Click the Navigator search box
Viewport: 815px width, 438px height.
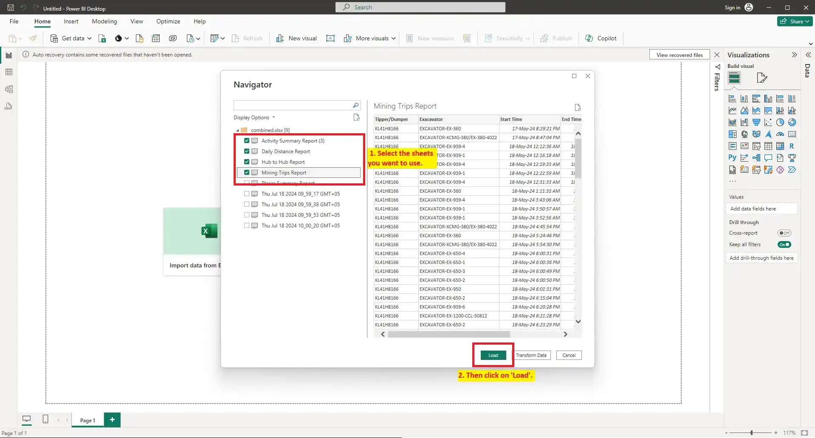click(293, 105)
